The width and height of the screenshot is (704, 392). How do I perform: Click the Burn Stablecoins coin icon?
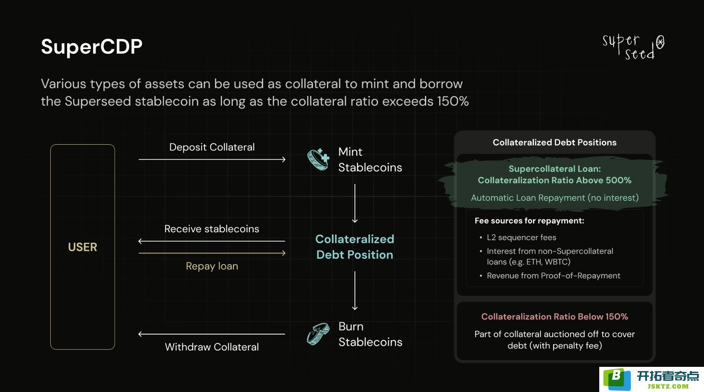pyautogui.click(x=318, y=334)
